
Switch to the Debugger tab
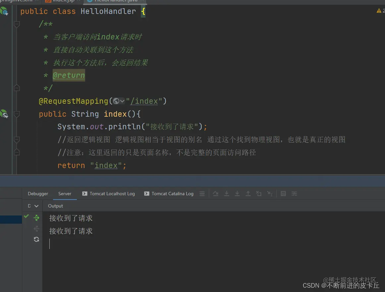point(38,194)
